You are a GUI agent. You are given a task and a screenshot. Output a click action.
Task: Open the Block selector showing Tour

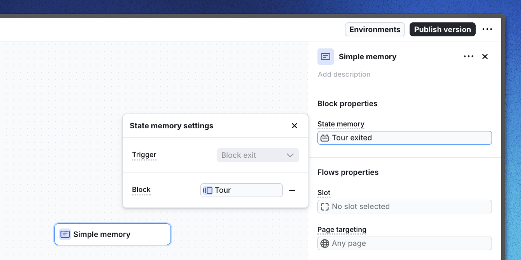[x=241, y=190]
